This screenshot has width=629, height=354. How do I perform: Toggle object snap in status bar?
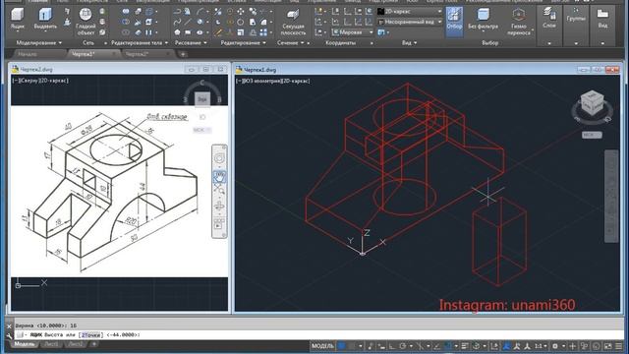coord(448,346)
